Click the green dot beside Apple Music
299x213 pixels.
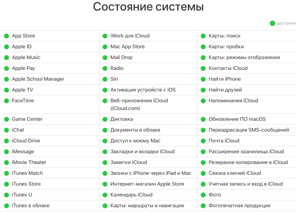(6, 58)
